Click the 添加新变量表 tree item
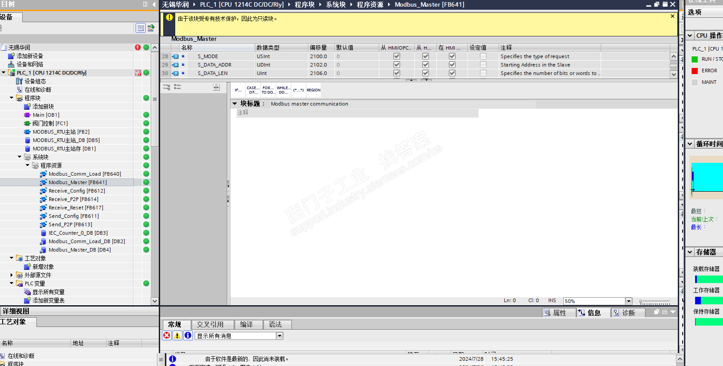 (x=48, y=300)
